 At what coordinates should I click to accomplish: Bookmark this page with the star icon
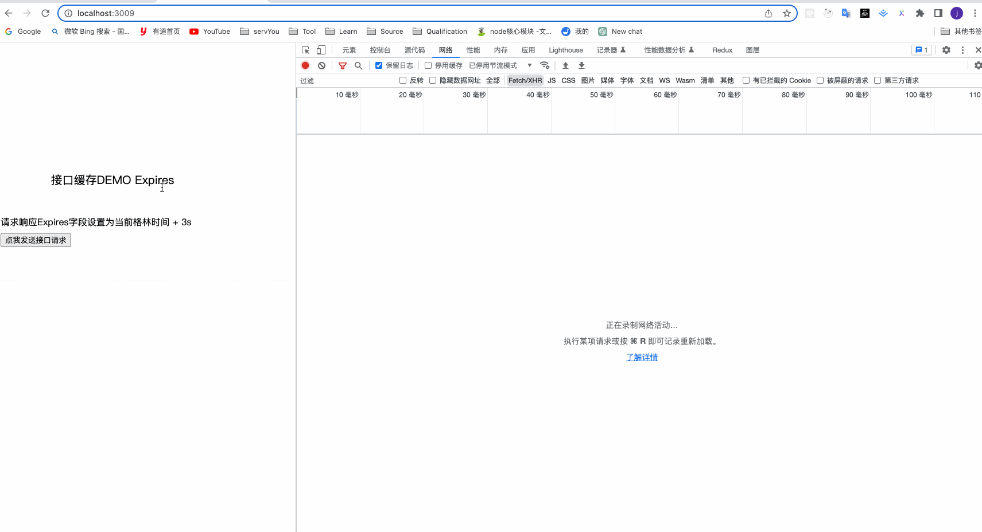pos(787,13)
